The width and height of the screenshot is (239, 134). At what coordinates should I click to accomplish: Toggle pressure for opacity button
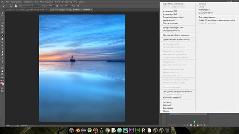coord(58,6)
